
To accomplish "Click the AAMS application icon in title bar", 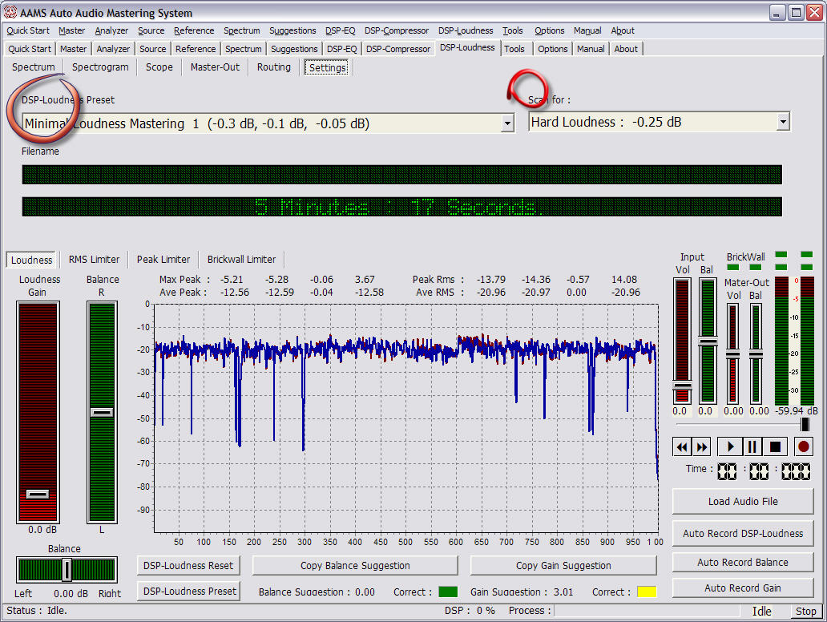I will 10,12.
